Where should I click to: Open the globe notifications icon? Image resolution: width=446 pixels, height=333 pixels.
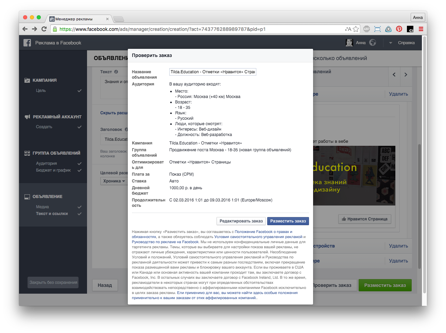(x=373, y=43)
